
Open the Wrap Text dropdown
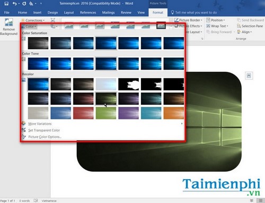click(x=217, y=26)
